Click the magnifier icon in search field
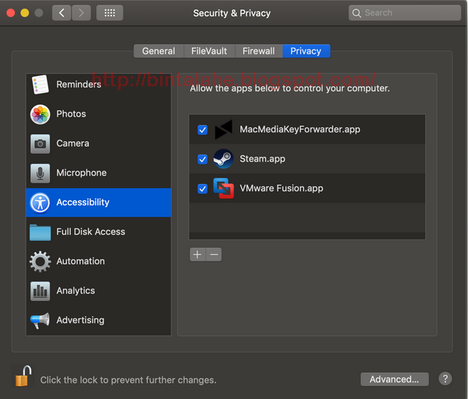The height and width of the screenshot is (399, 468). (x=357, y=13)
